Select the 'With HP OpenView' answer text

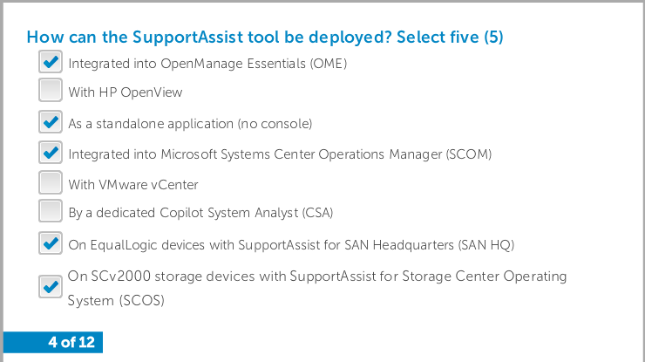[125, 92]
